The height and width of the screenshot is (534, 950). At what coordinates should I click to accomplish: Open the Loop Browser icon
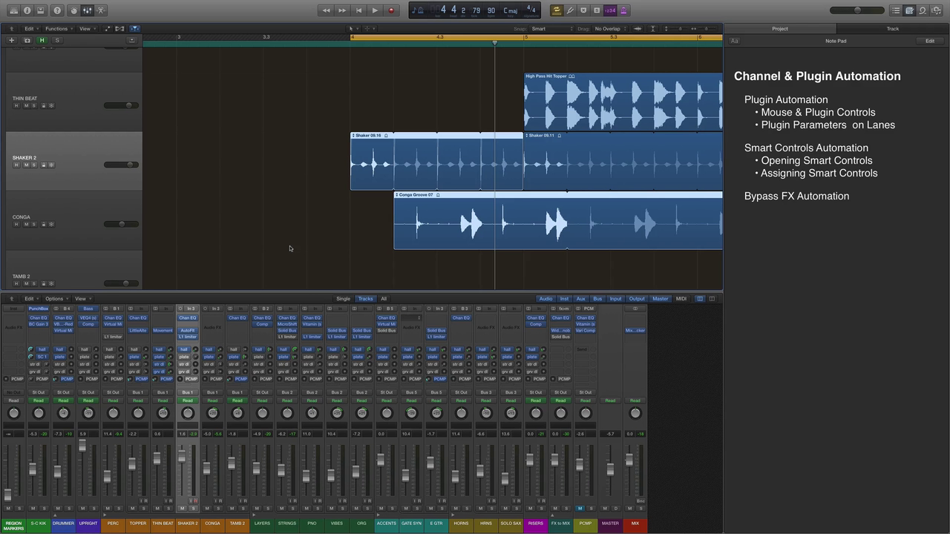click(x=923, y=10)
